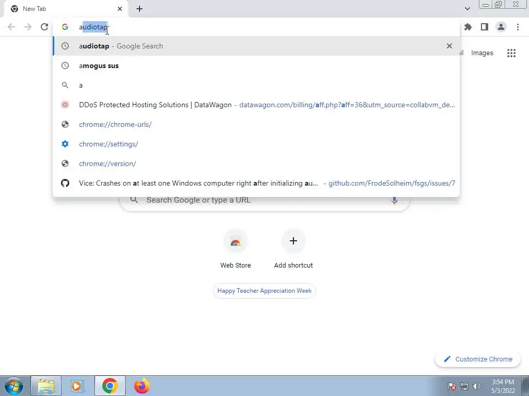
Task: Click the volume speaker tray icon
Action: [477, 386]
